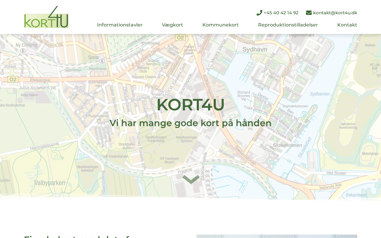Go to the Kommunekort page
The height and width of the screenshot is (238, 381).
[221, 25]
